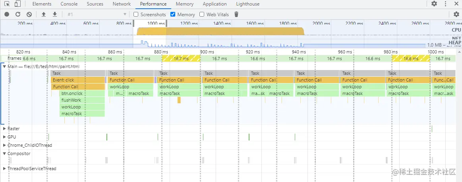Viewport: 462px width, 182px height.
Task: Select the macr...ask bar near 1000 ms
Action: pyautogui.click(x=444, y=93)
